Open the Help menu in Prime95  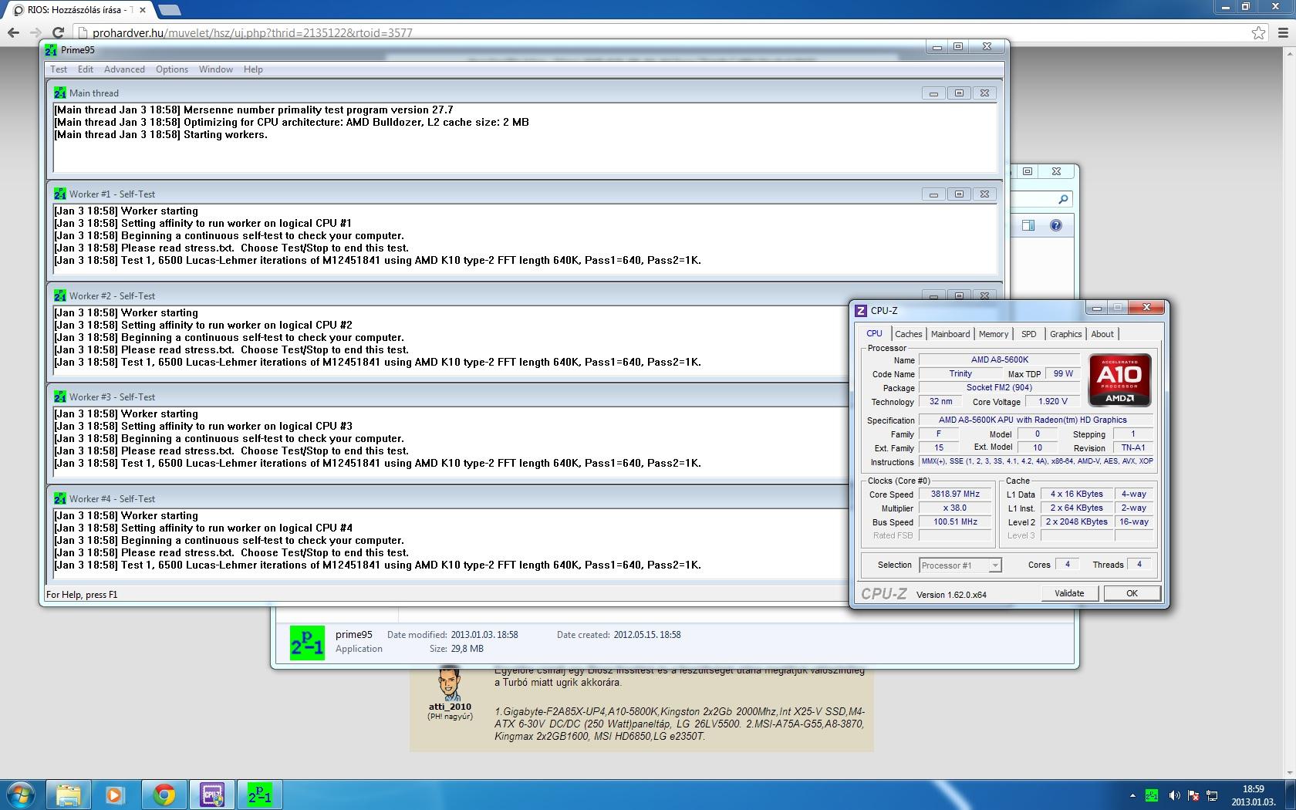(253, 69)
